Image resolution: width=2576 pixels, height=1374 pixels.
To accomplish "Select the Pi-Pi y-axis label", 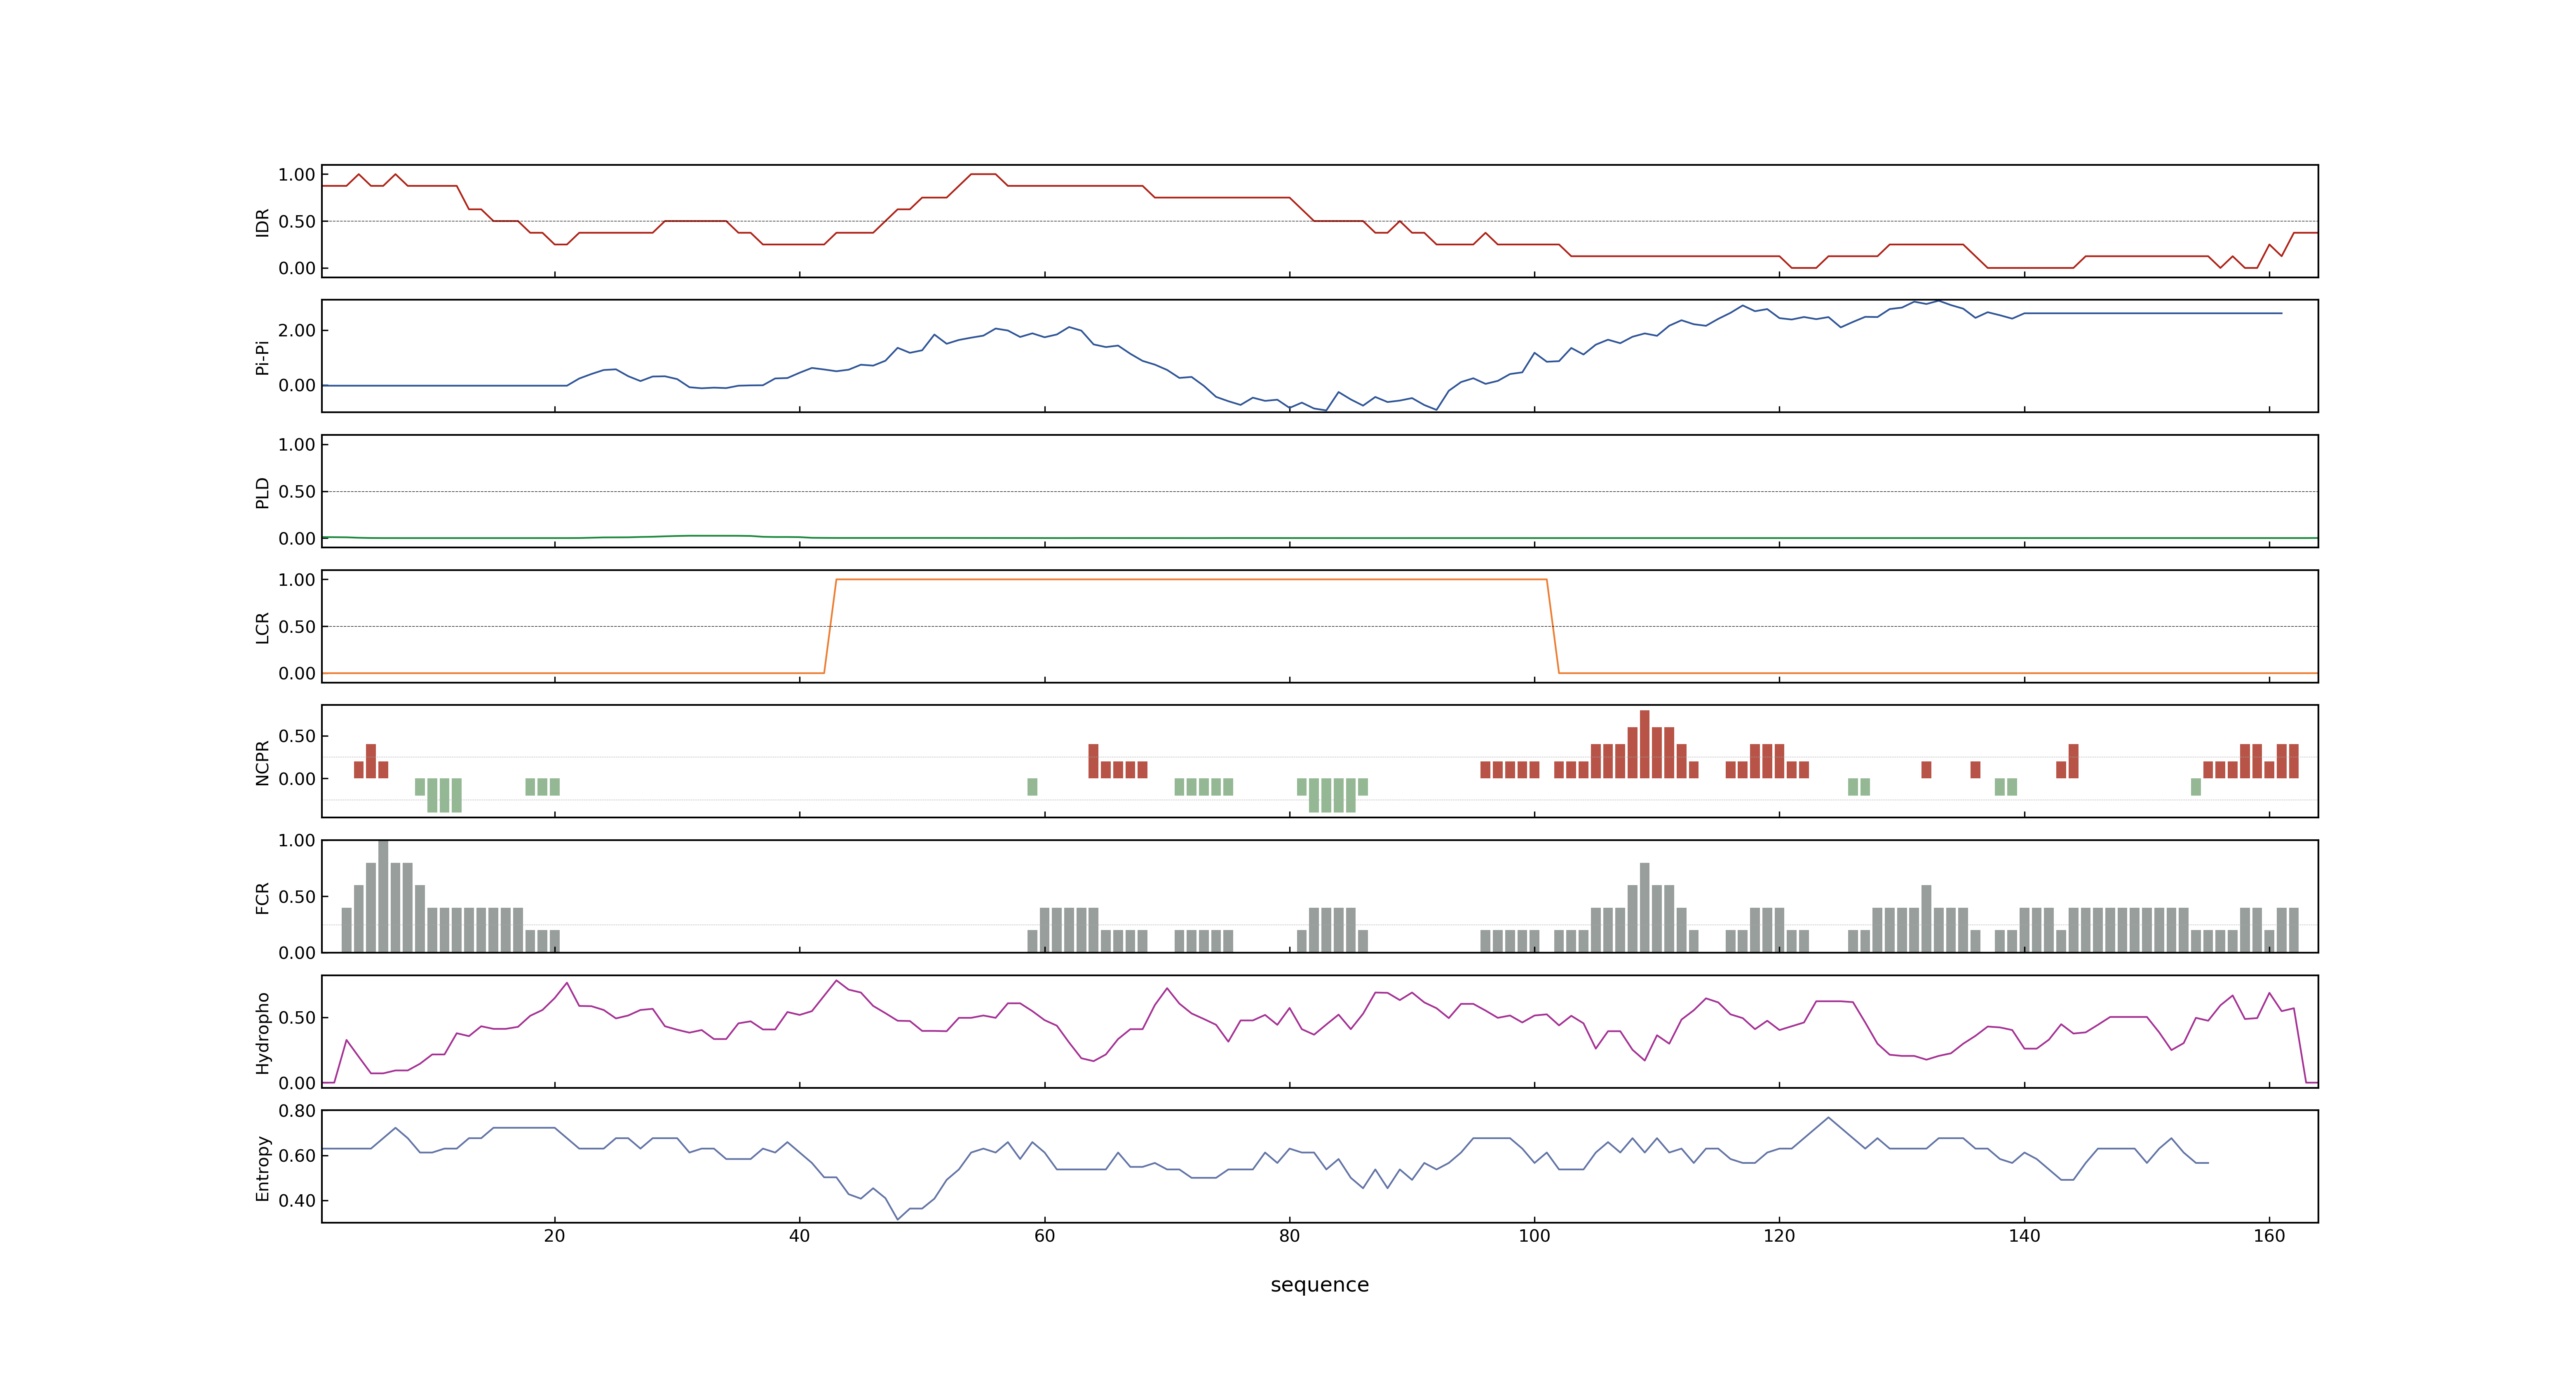I will coord(263,357).
